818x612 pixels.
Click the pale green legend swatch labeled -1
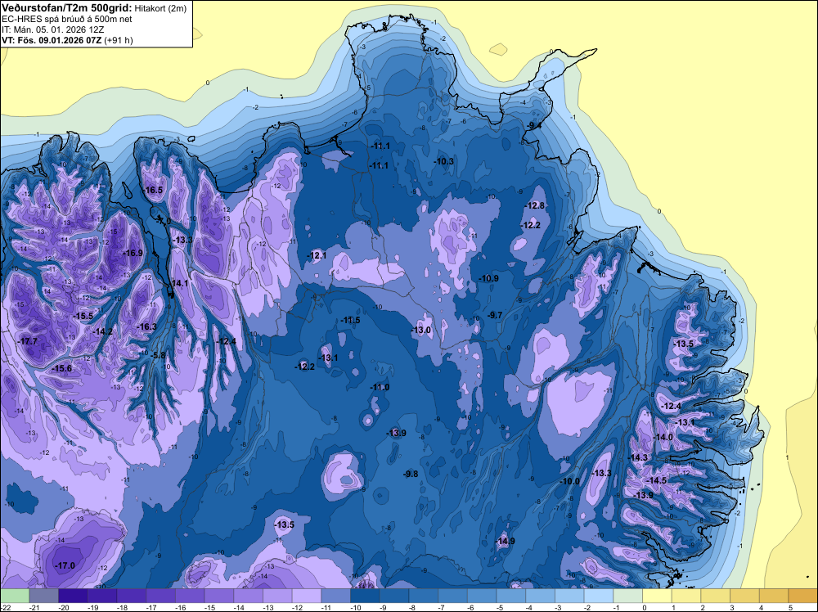[628, 596]
